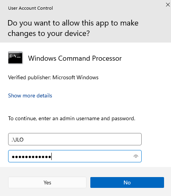Deny the request with the No button
The height and width of the screenshot is (196, 171).
pyautogui.click(x=127, y=182)
